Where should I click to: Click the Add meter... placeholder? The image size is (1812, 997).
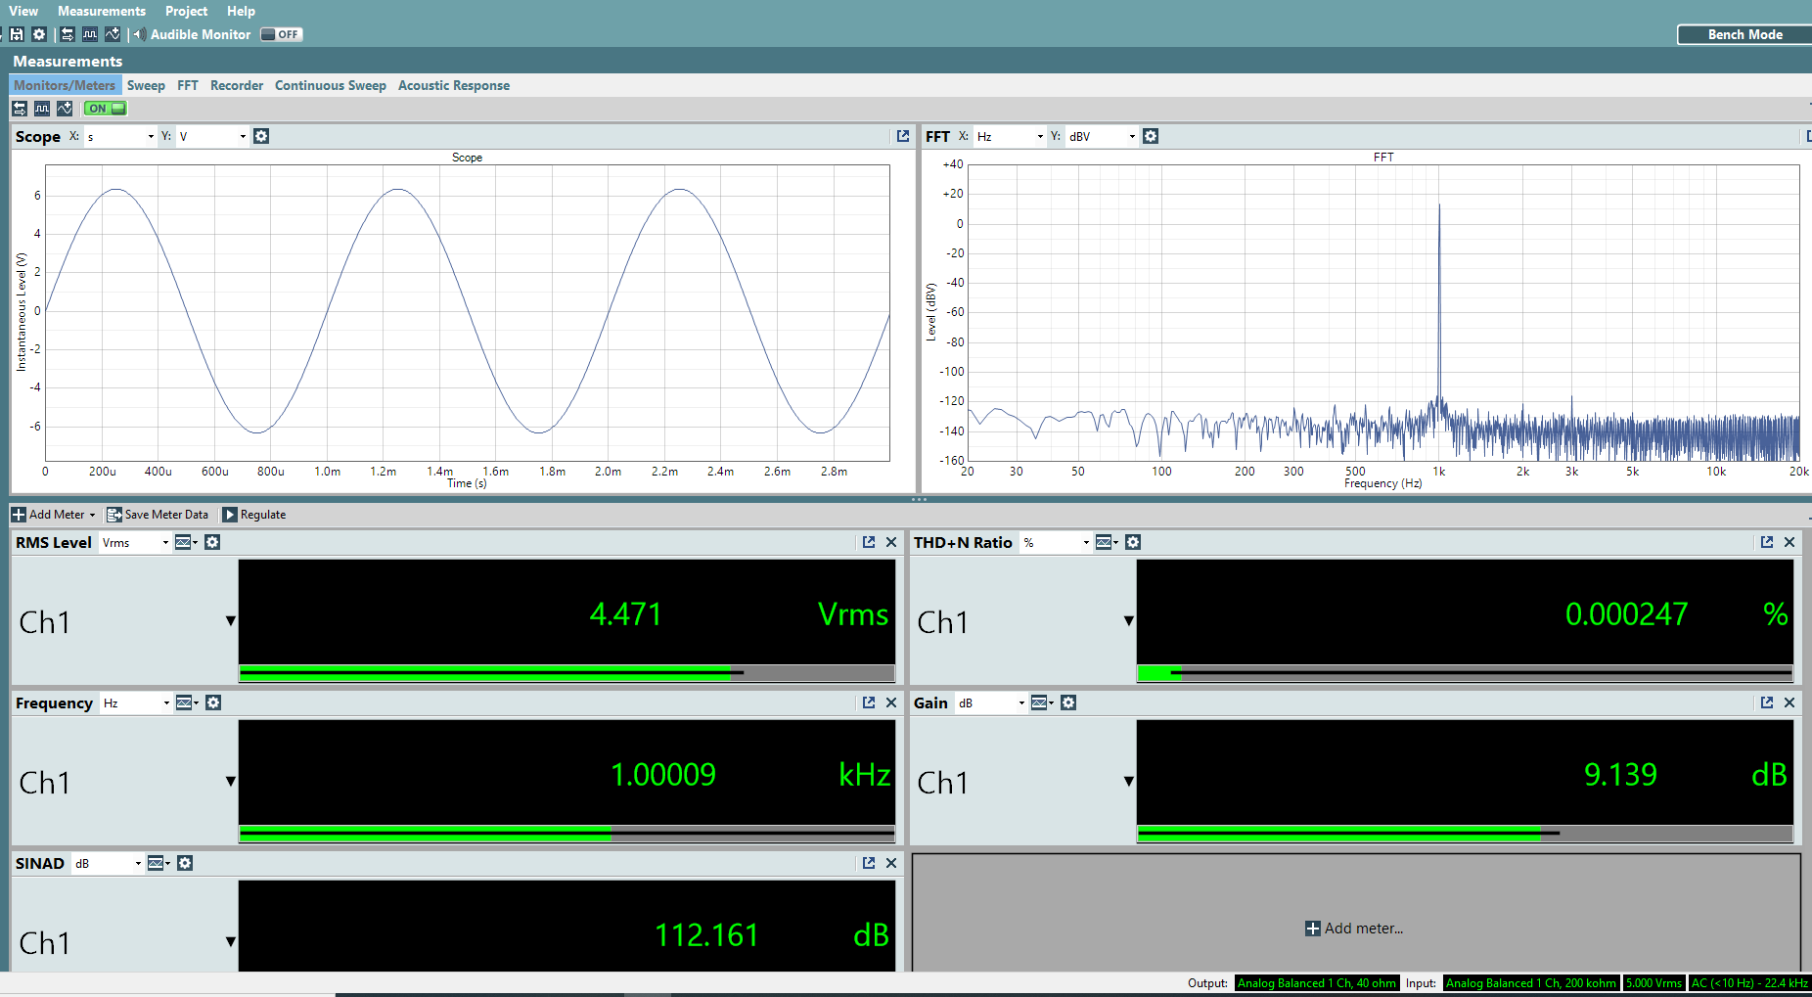tap(1355, 929)
